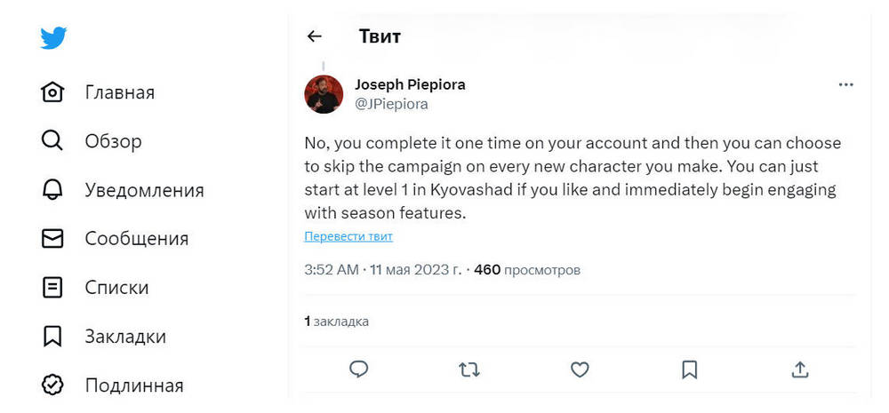Open the three-dot more menu on tweet
889x413 pixels.
(845, 85)
